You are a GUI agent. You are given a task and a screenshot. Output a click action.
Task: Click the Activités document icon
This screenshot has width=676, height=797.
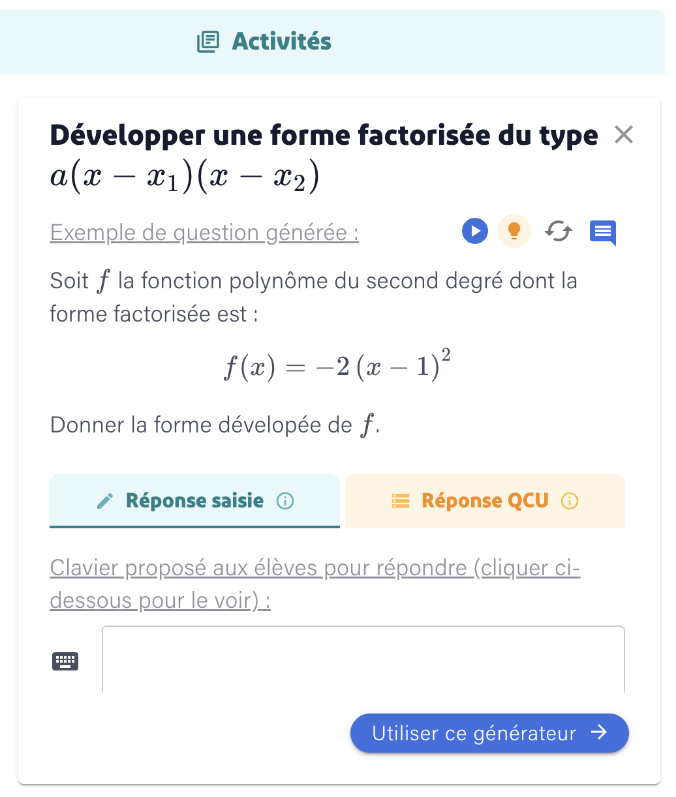click(x=207, y=42)
